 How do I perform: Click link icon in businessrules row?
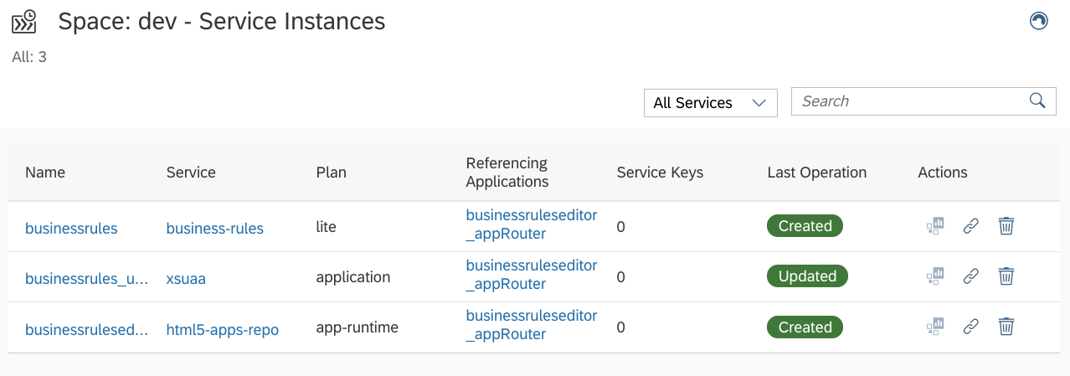pyautogui.click(x=970, y=226)
